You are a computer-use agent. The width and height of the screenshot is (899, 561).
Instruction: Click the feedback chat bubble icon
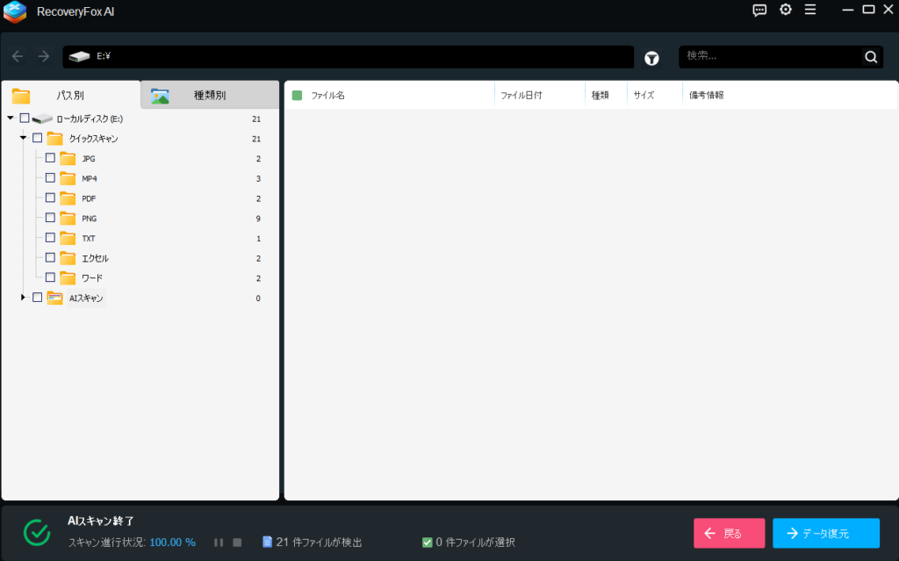pos(760,10)
